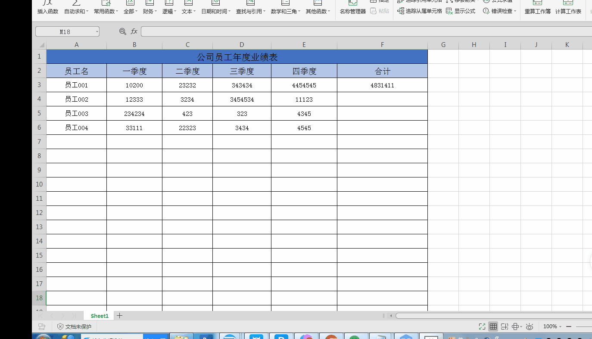This screenshot has width=592, height=339.
Task: Go to next sheet navigation arrow
Action: point(63,316)
